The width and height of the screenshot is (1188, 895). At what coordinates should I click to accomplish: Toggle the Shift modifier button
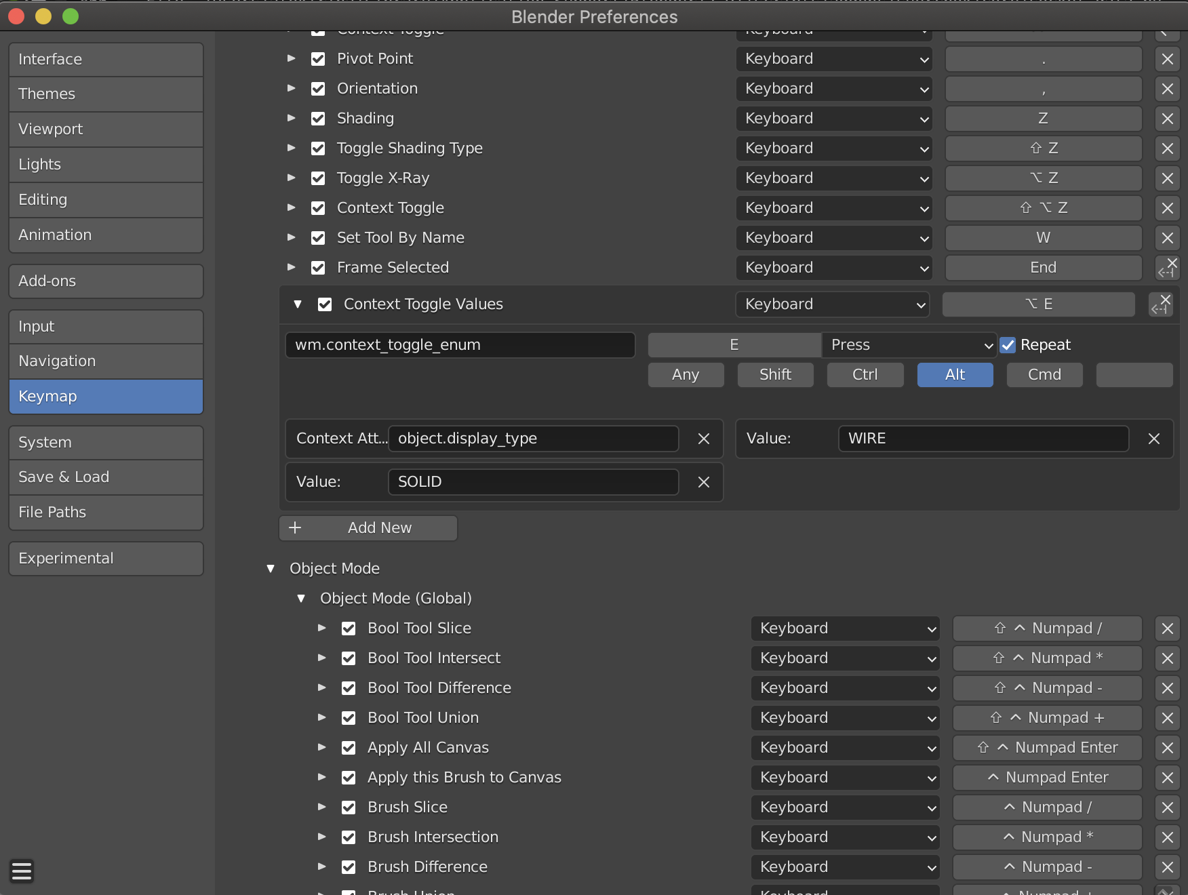pyautogui.click(x=775, y=375)
